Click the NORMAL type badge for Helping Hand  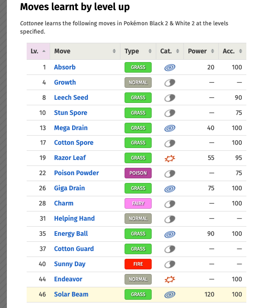coord(138,219)
